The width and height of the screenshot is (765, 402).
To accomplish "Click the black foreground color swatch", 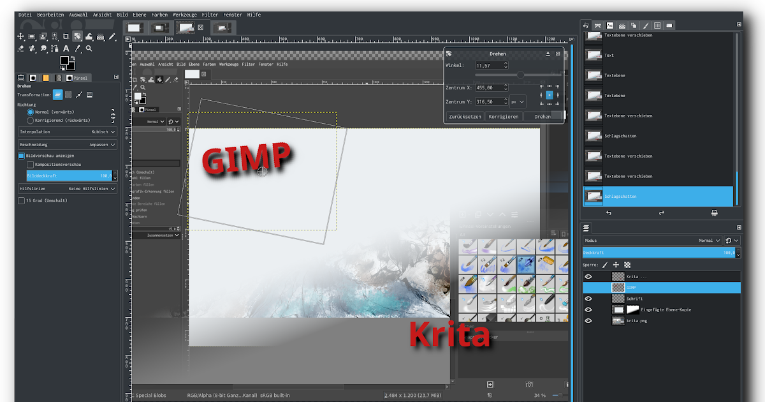I will [x=64, y=61].
